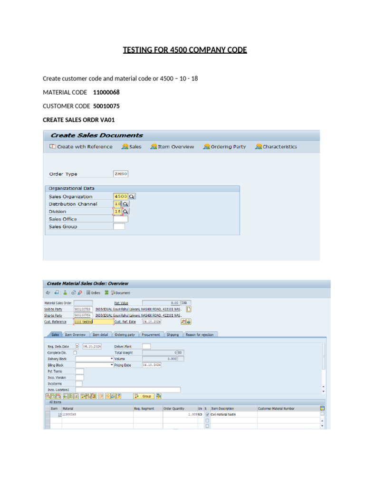Toggle the S checkbox in third item row
This screenshot has width=365, height=487.
(207, 426)
